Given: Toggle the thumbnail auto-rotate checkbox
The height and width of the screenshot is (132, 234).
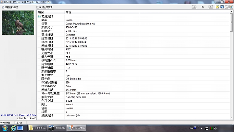Looking at the screenshot, I should pyautogui.click(x=3, y=7).
